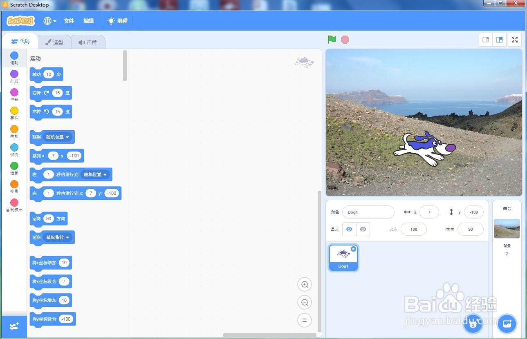527x339 pixels.
Task: Click steps value 10 in 移动 block
Action: coord(49,74)
